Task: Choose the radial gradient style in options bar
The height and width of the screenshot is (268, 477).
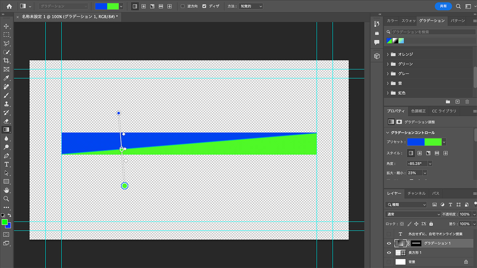Action: [x=143, y=6]
